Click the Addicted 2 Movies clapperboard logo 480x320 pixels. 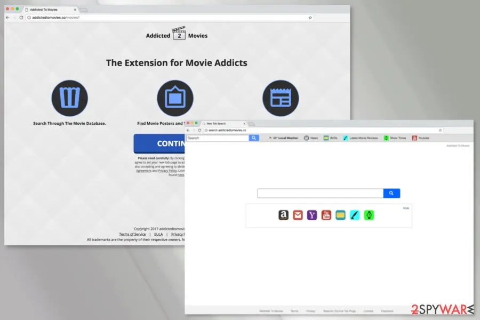coord(177,34)
